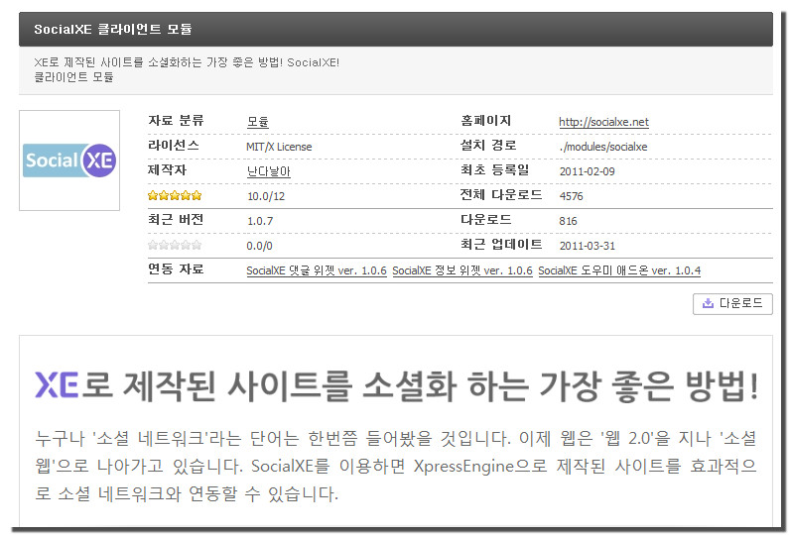Viewport: 789px width, 535px height.
Task: Open SocialXE 도우미 애드온 ver. 1.0.4 link
Action: click(619, 270)
